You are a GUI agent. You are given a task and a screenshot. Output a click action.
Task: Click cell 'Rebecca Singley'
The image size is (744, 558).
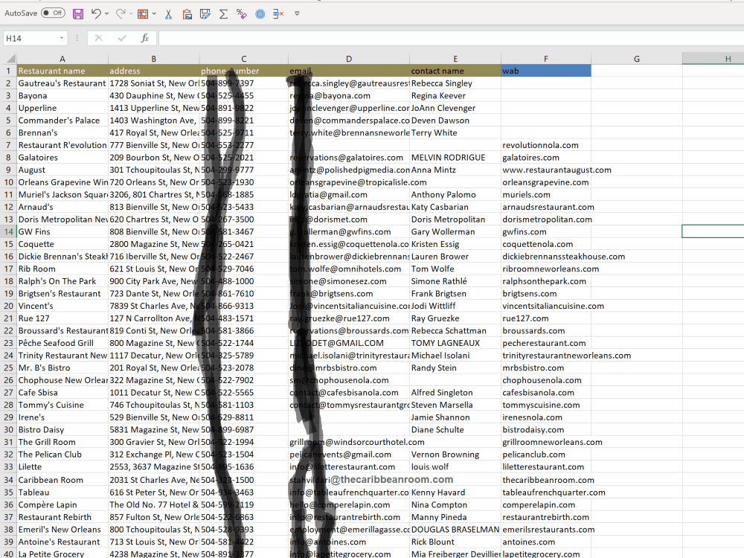click(455, 83)
